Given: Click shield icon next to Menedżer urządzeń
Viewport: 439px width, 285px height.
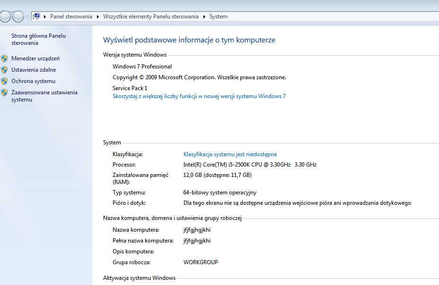Looking at the screenshot, I should pos(4,59).
